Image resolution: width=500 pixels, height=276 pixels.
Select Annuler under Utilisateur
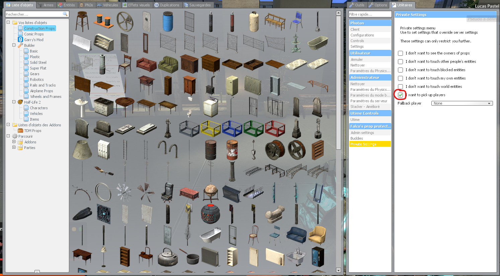click(x=370, y=59)
